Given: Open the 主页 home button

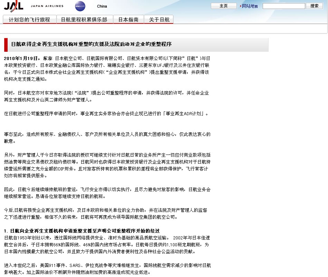Looking at the screenshot, I should coord(224,6).
